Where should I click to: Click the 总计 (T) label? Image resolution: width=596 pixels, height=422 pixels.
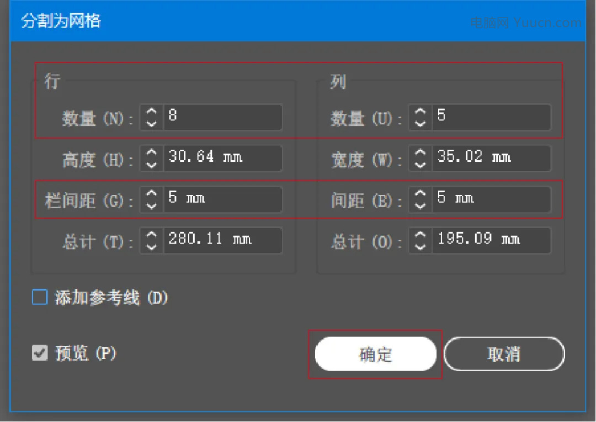click(x=98, y=241)
